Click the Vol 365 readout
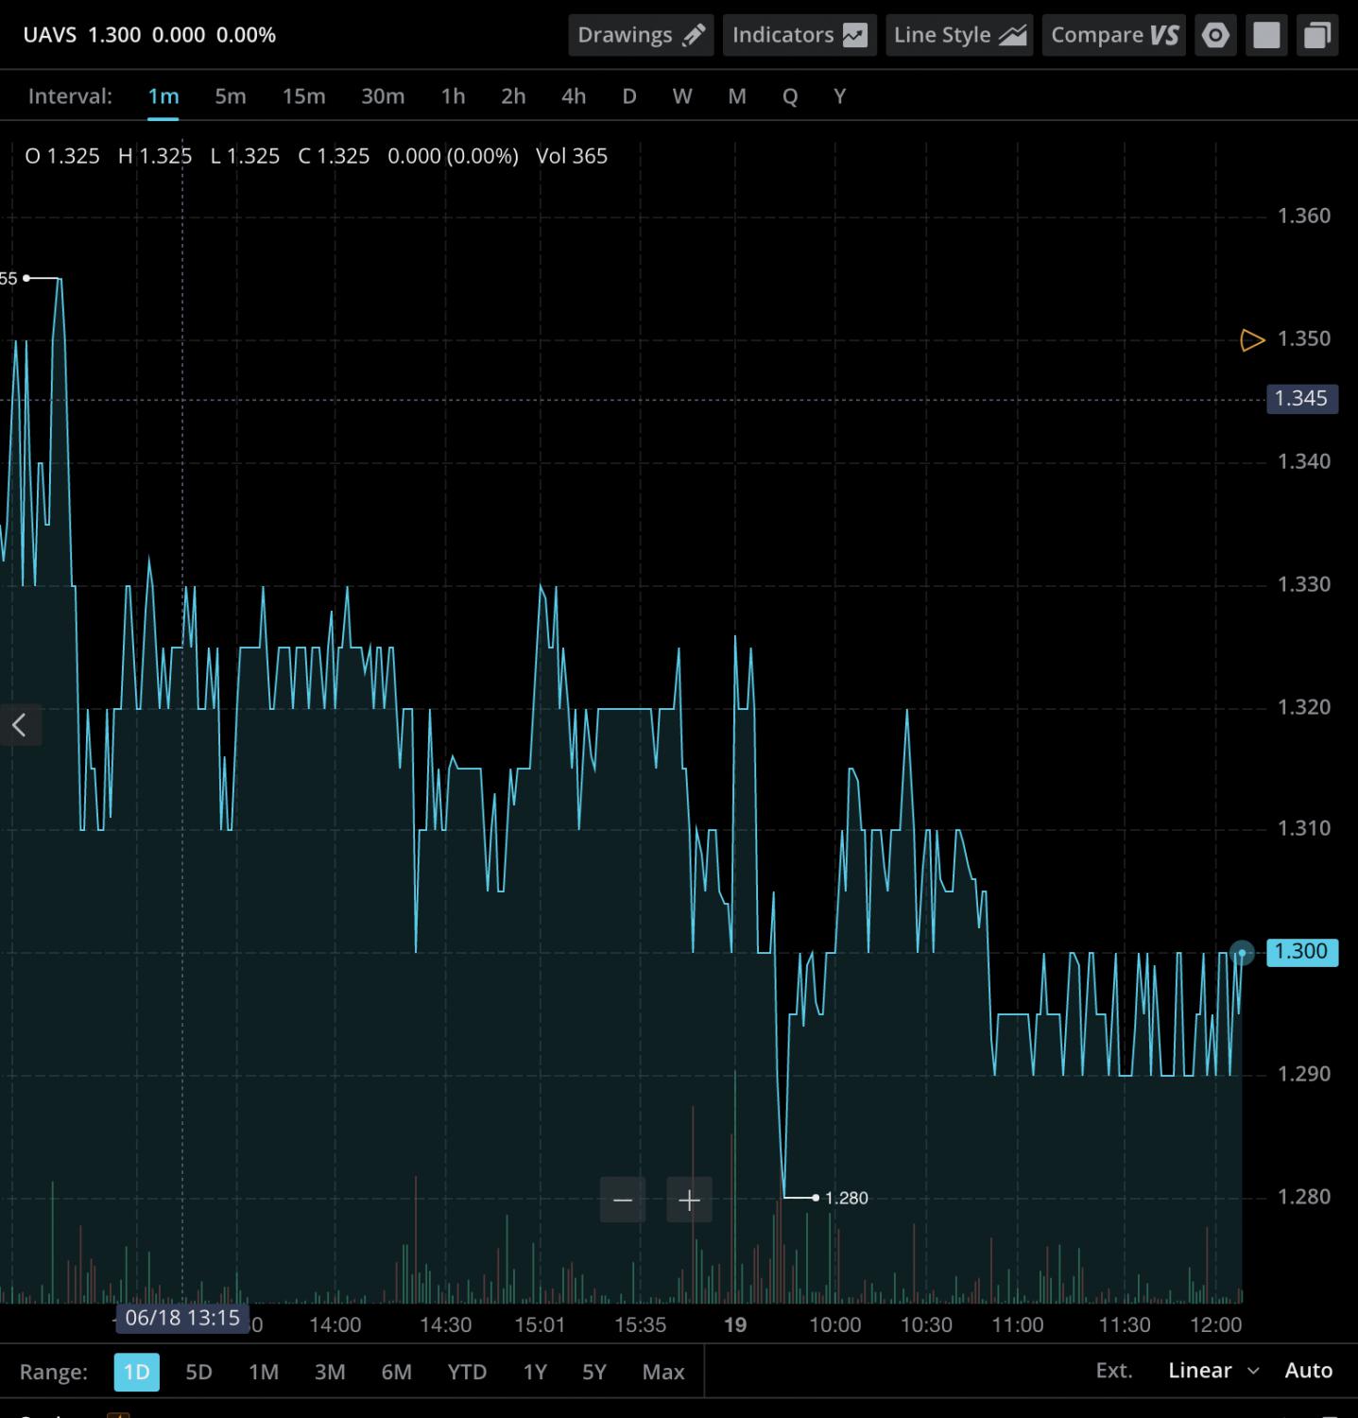Screen dimensions: 1358x1418 pyautogui.click(x=572, y=157)
